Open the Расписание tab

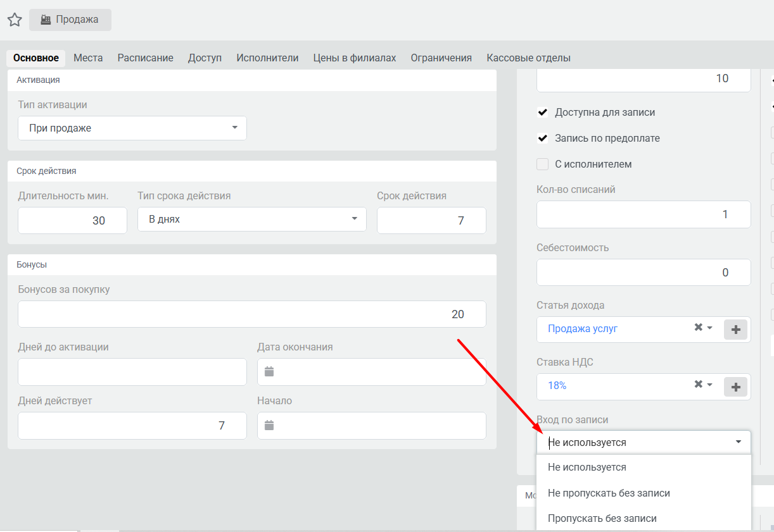point(145,58)
